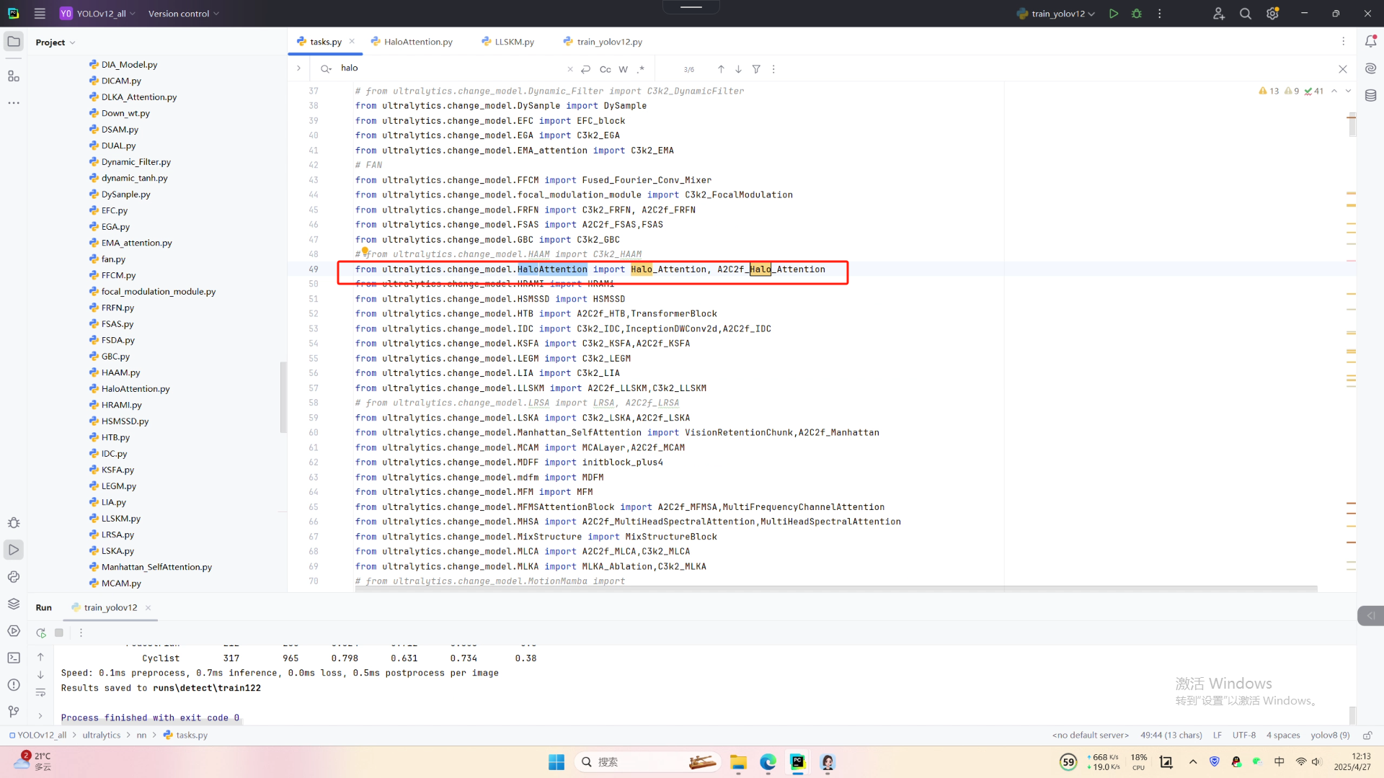
Task: Open the Notifications bell panel
Action: click(x=1370, y=42)
